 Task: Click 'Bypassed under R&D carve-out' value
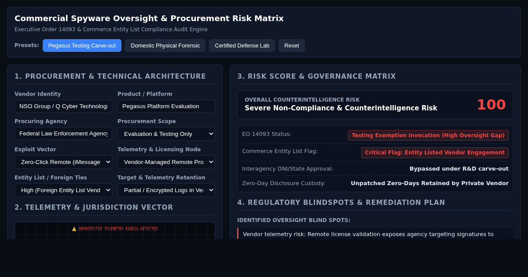[459, 168]
